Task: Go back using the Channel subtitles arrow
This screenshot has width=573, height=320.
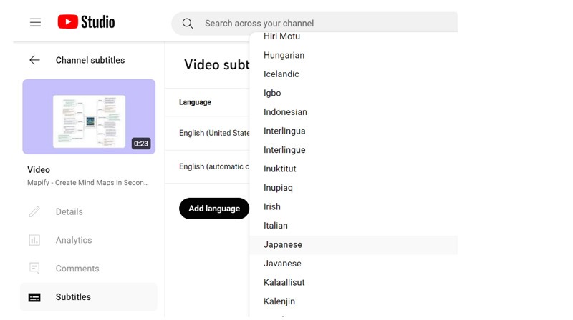Action: click(34, 60)
